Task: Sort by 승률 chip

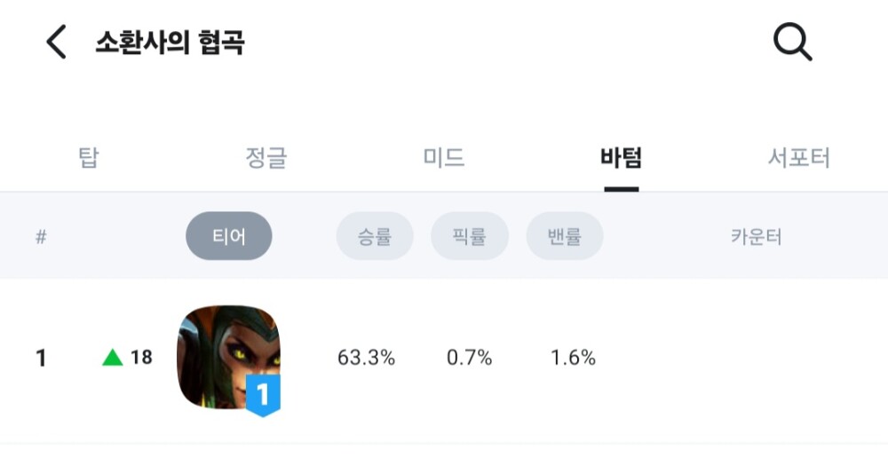Action: coord(375,236)
